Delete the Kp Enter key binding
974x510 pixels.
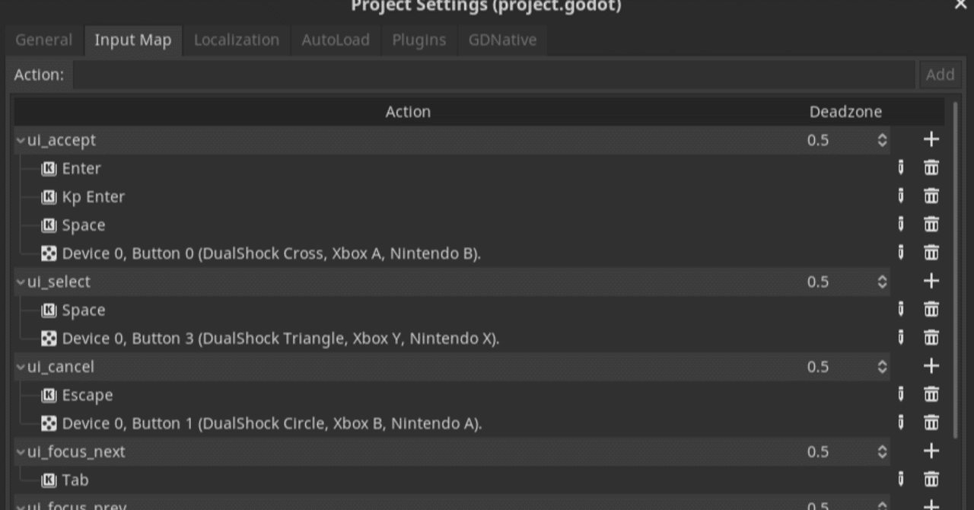point(931,196)
